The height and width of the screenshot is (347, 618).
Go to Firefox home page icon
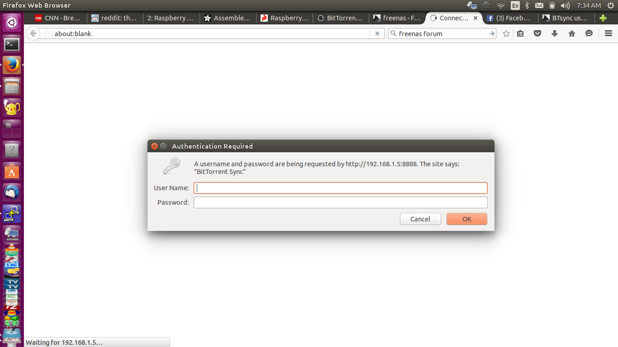572,33
